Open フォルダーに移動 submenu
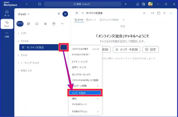 coord(85,86)
